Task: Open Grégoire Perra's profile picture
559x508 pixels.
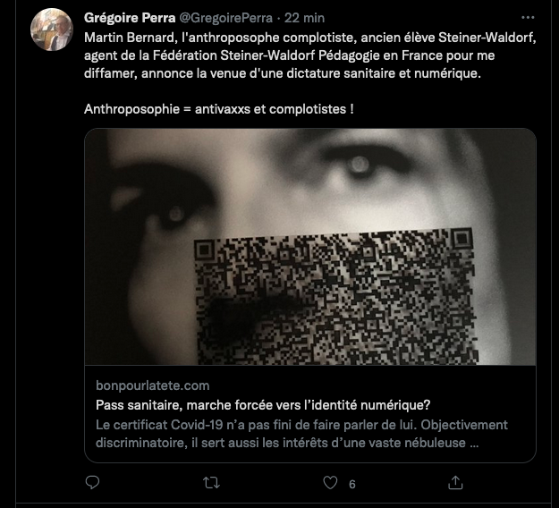Action: (52, 30)
